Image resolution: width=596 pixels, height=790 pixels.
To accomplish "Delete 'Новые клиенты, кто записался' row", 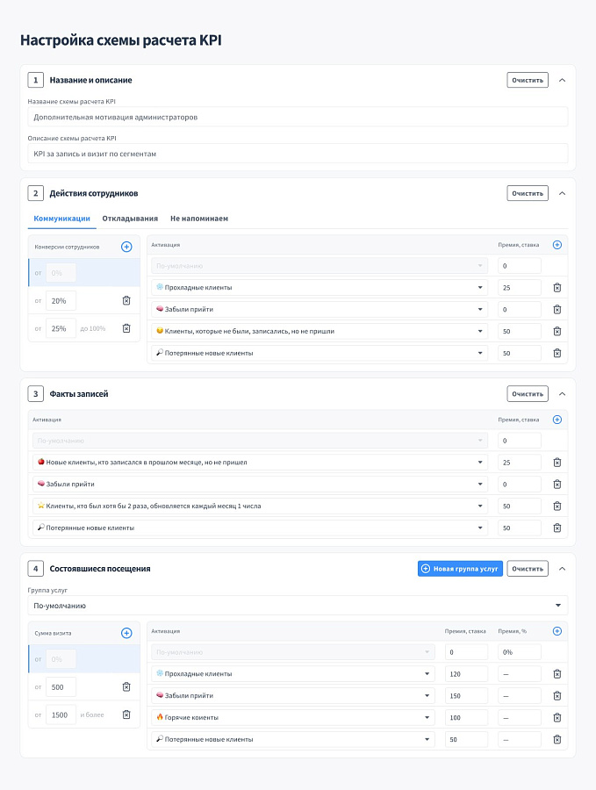I will [x=557, y=463].
